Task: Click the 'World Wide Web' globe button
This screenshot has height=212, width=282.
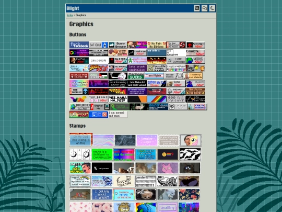Action: (80, 107)
